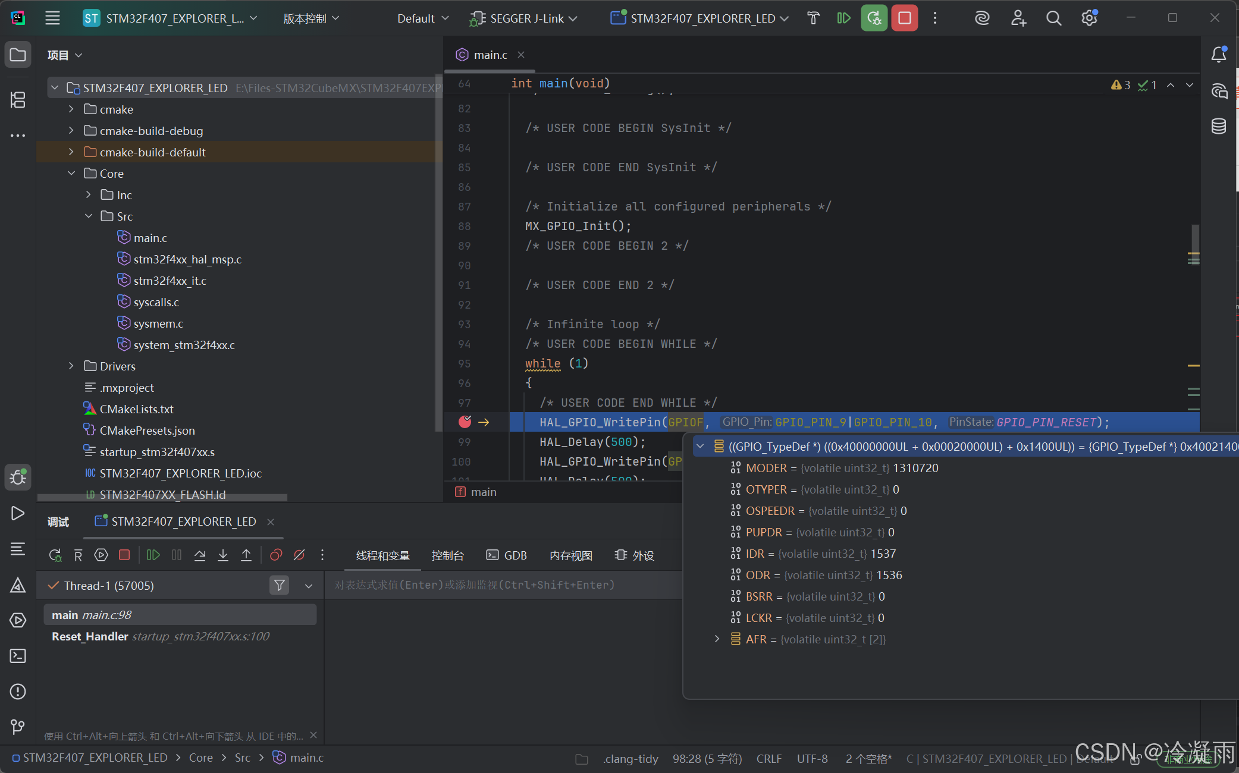The width and height of the screenshot is (1239, 773).
Task: Open run configuration STM32F407_EXPLORER_LED dropdown
Action: [700, 18]
